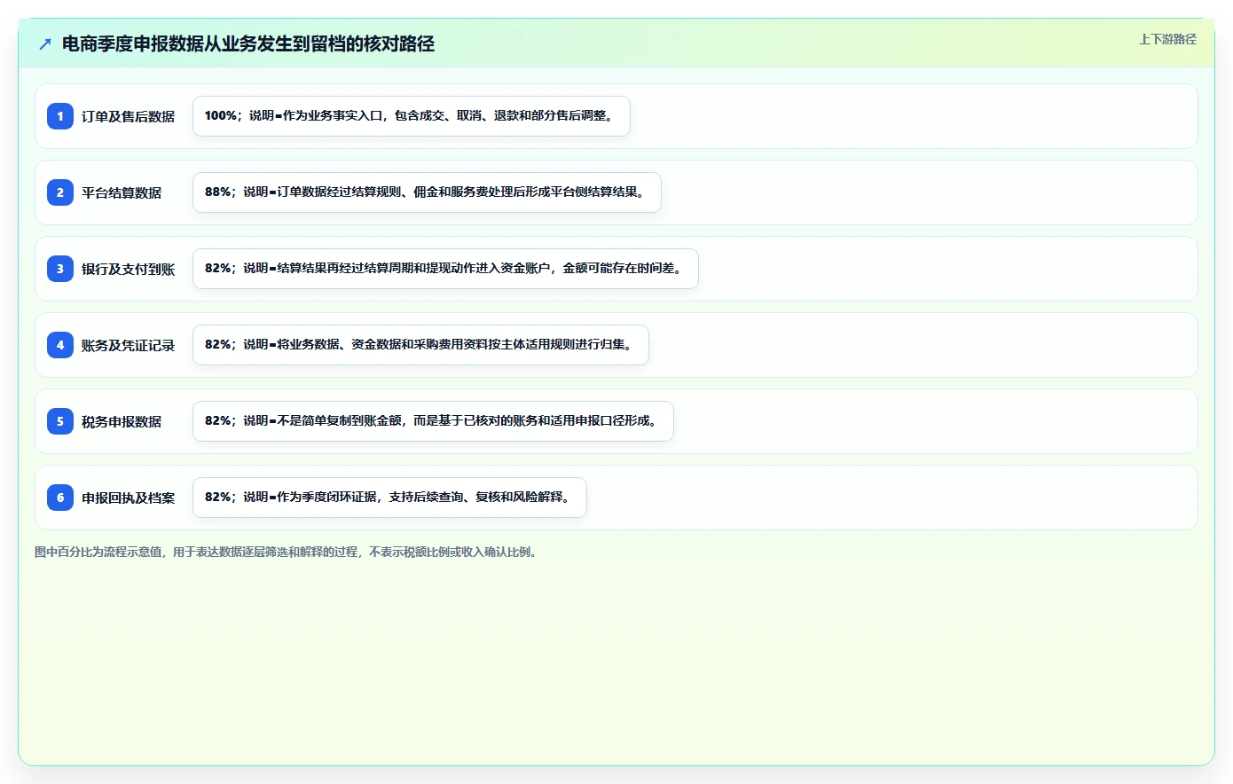The height and width of the screenshot is (784, 1233).
Task: Select step number badge 1
Action: 60,116
